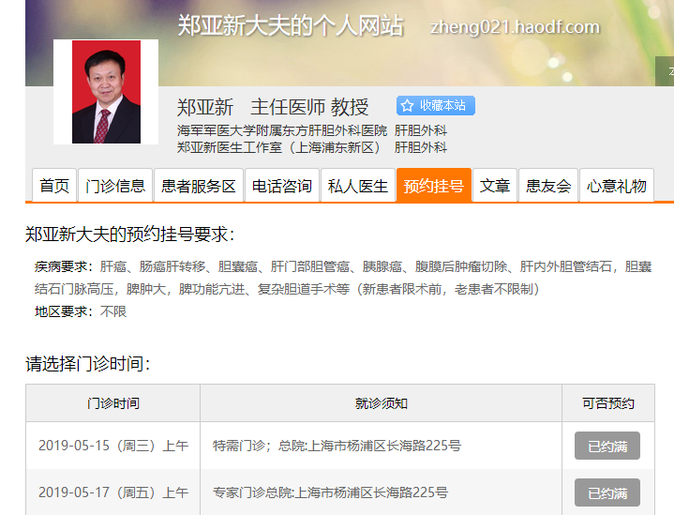Go to the 私人医生 tab
674x515 pixels.
358,186
